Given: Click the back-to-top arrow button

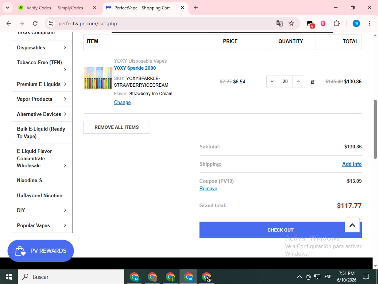Looking at the screenshot, I should [x=352, y=225].
